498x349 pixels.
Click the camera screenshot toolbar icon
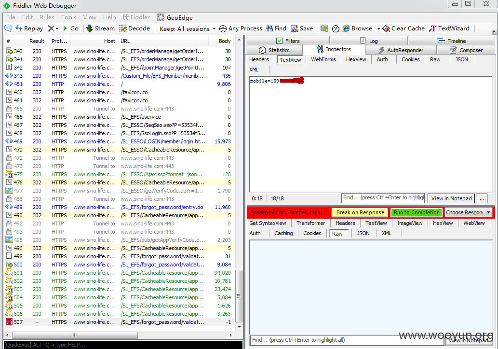click(324, 28)
